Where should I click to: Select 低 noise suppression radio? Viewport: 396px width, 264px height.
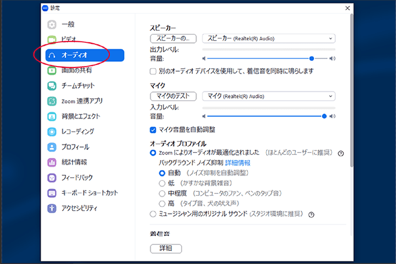162,183
